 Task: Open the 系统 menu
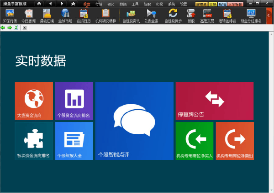[171, 4]
